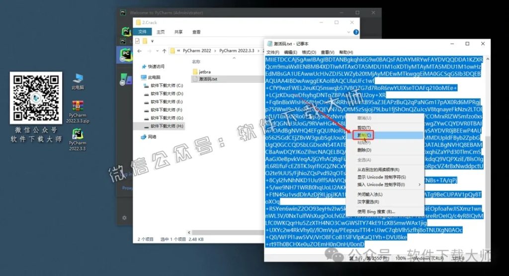The image size is (509, 276).
Task: Click the Properties icon in Explorer's quick access toolbar
Action: click(x=137, y=41)
